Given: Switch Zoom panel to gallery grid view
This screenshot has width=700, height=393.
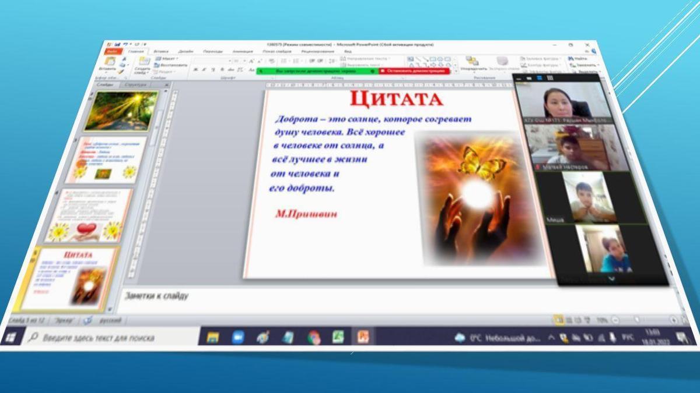Looking at the screenshot, I should (x=549, y=78).
